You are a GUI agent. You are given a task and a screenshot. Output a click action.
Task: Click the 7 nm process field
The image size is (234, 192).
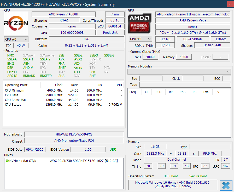click(x=115, y=14)
